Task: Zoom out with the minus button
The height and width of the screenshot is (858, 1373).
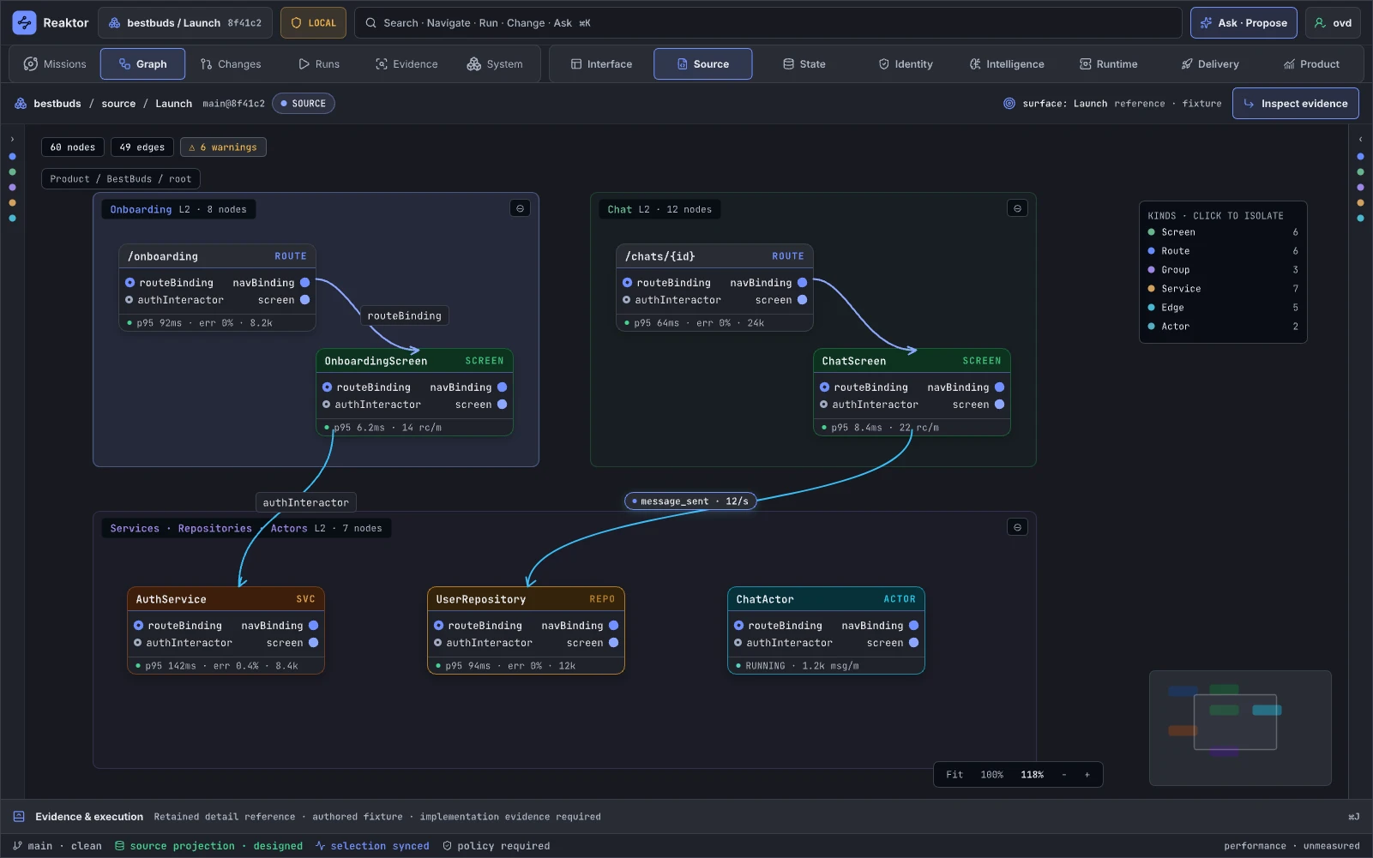Action: point(1064,775)
